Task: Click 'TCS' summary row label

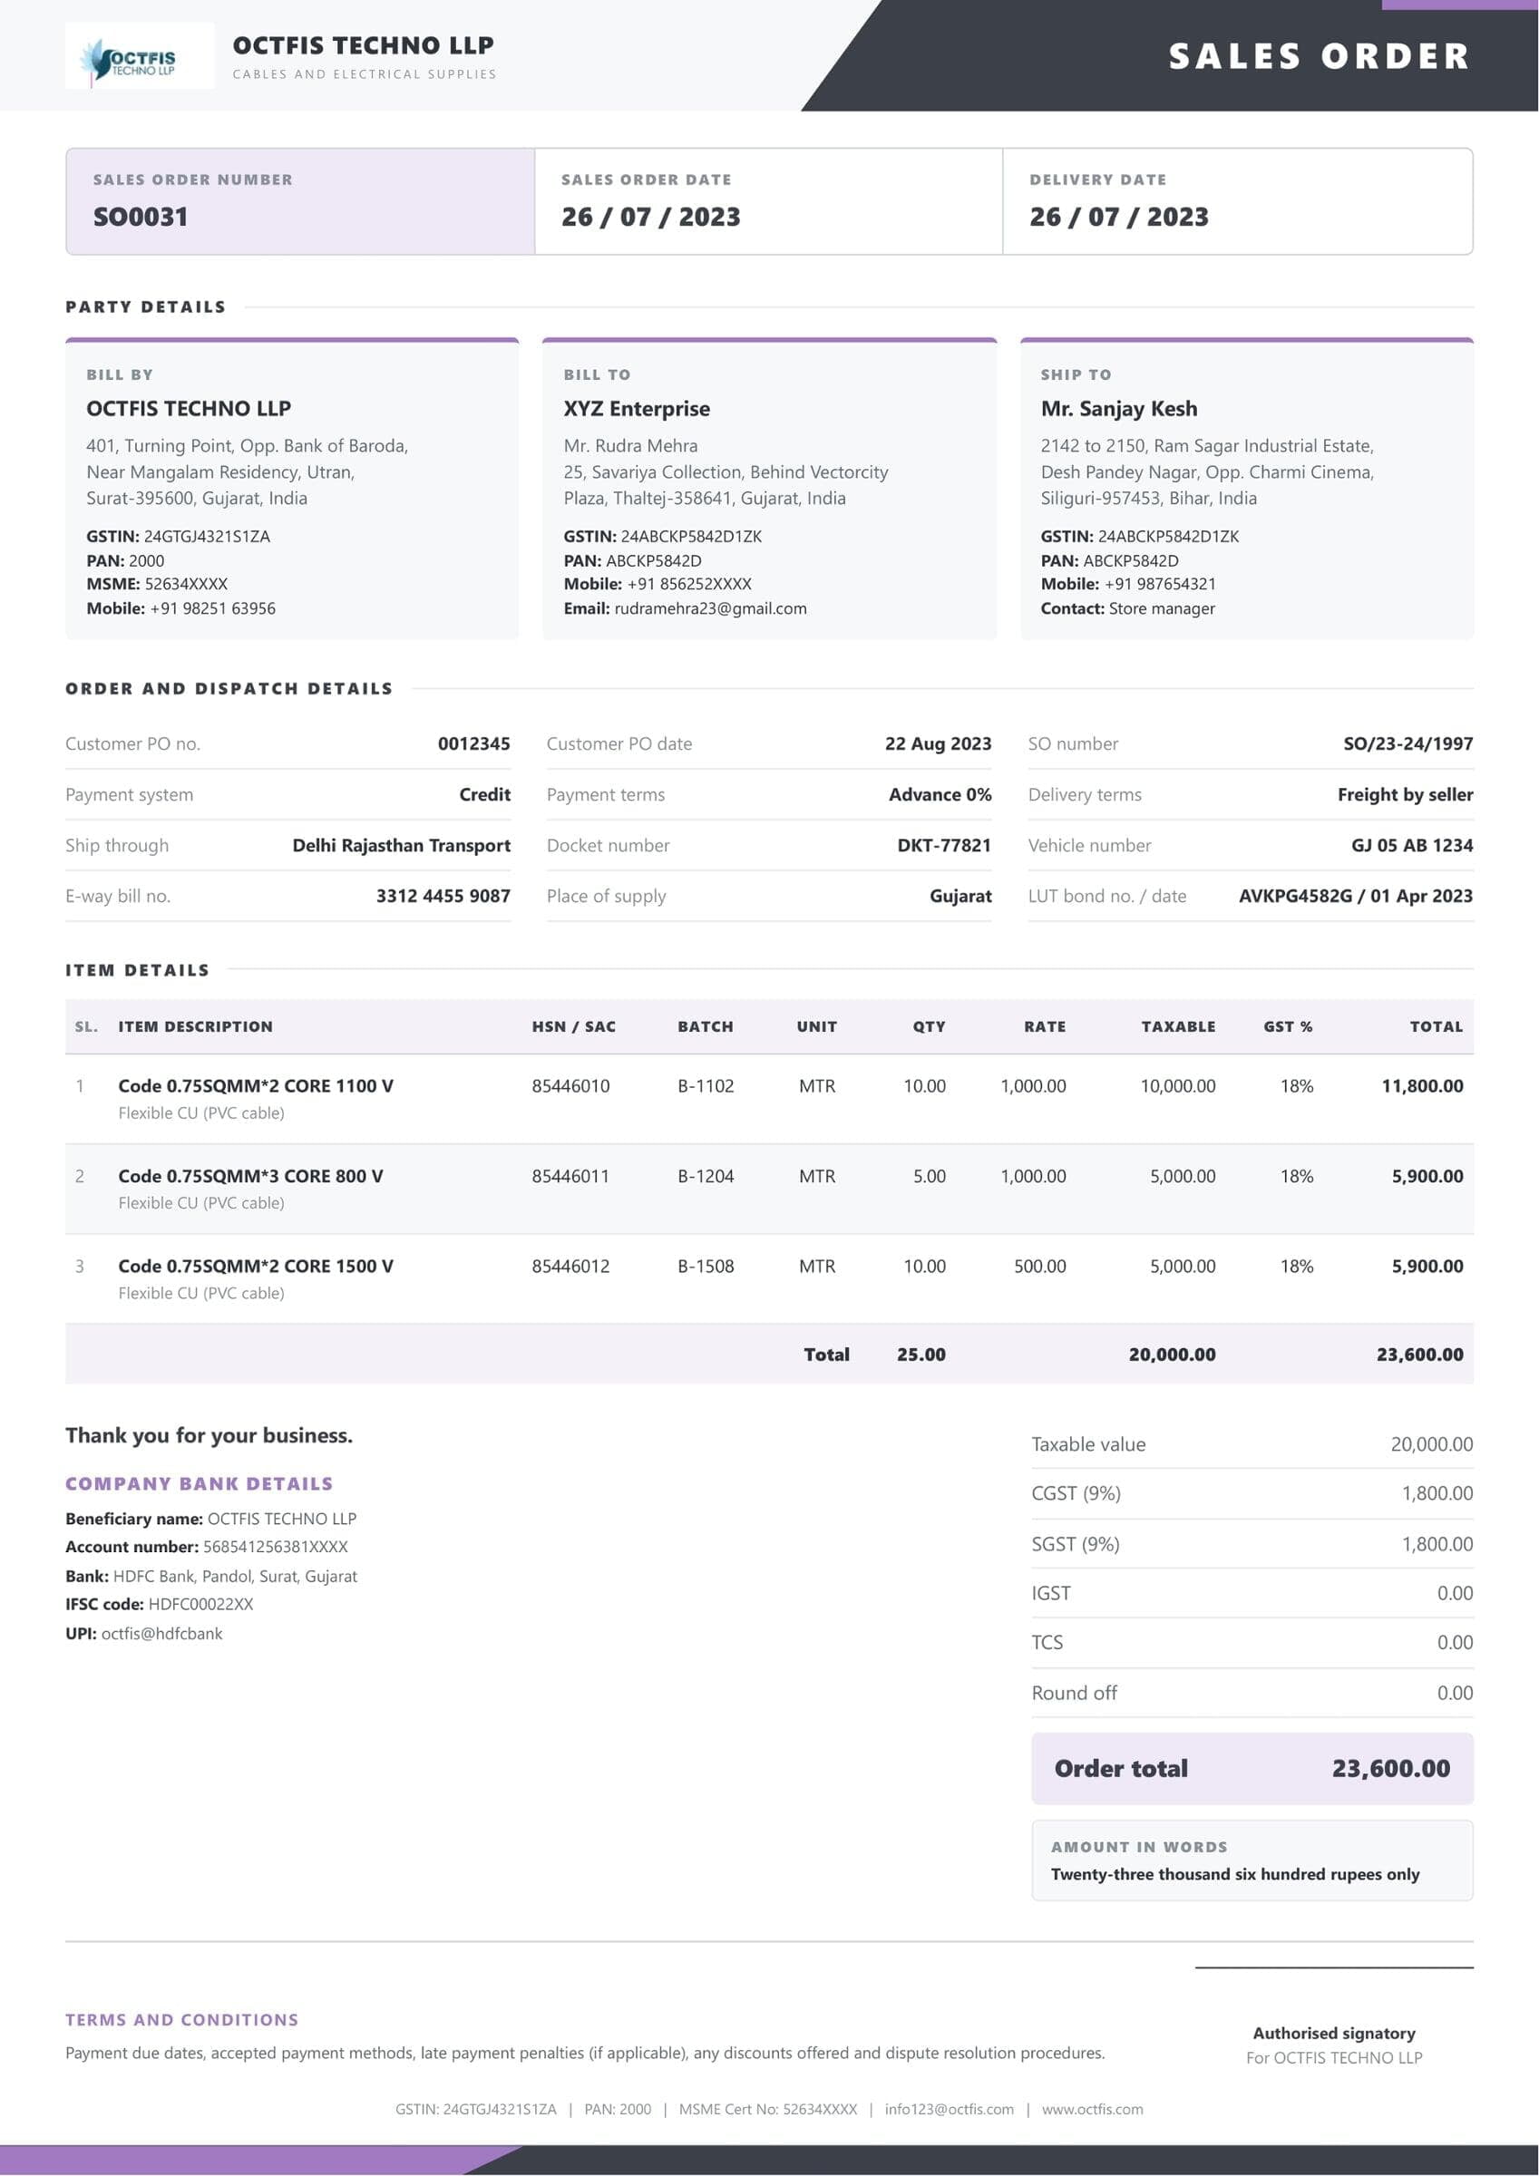Action: point(1047,1642)
